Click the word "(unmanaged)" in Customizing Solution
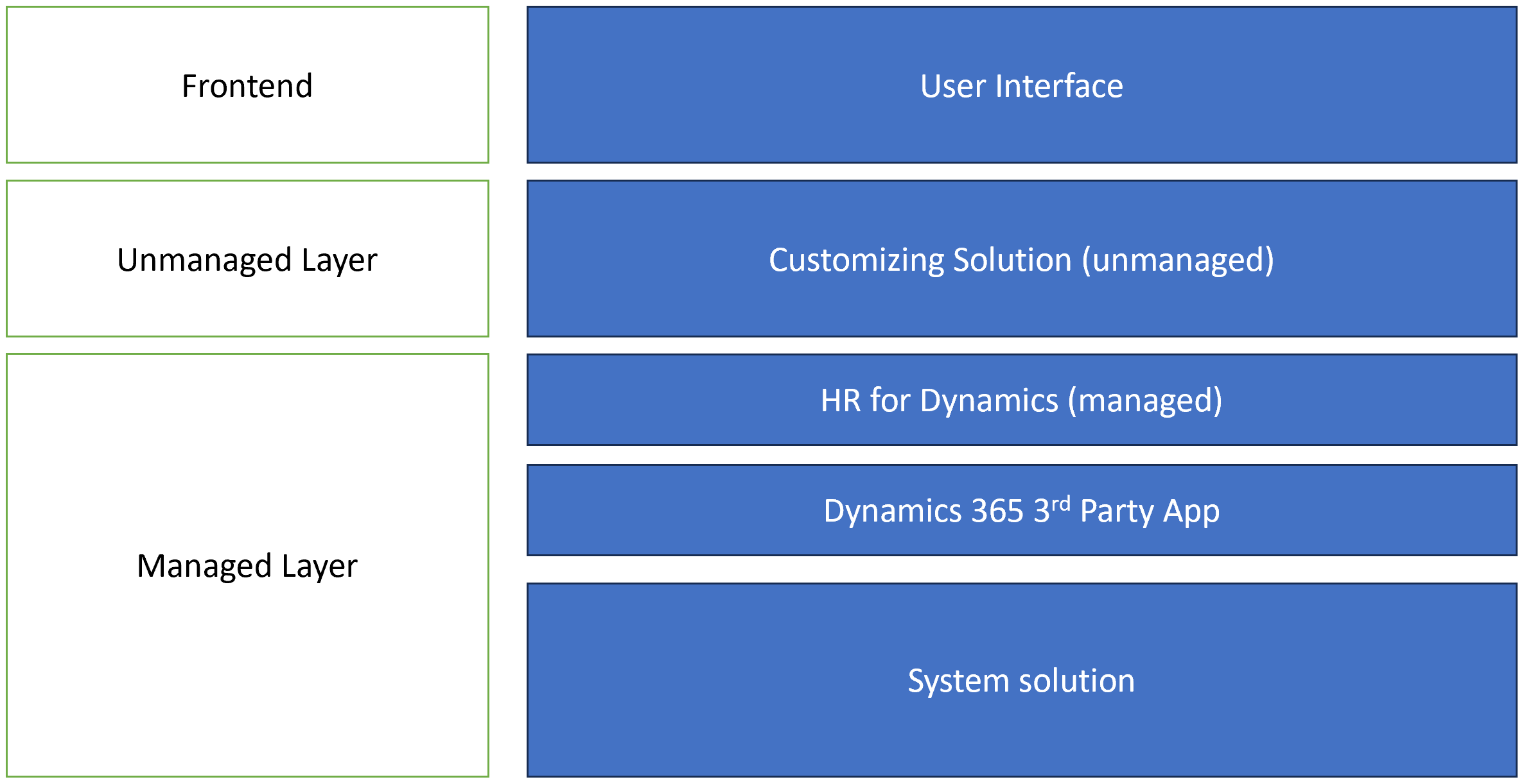Image resolution: width=1524 pixels, height=784 pixels. tap(1178, 260)
